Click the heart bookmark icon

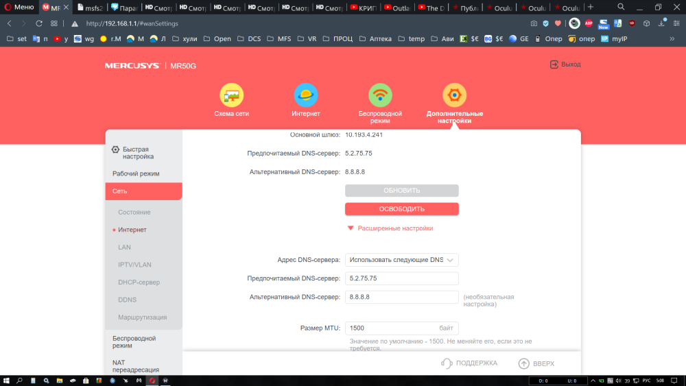[x=558, y=23]
